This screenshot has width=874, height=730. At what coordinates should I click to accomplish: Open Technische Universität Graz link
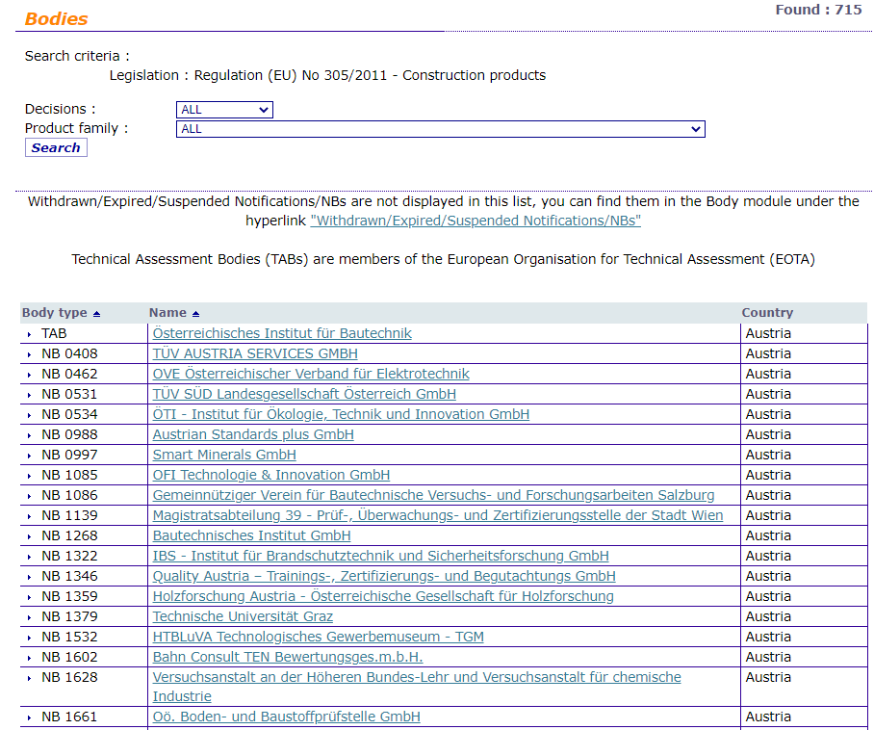click(243, 616)
